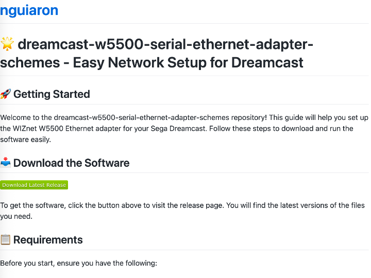Open the nguiaron profile link

(29, 10)
